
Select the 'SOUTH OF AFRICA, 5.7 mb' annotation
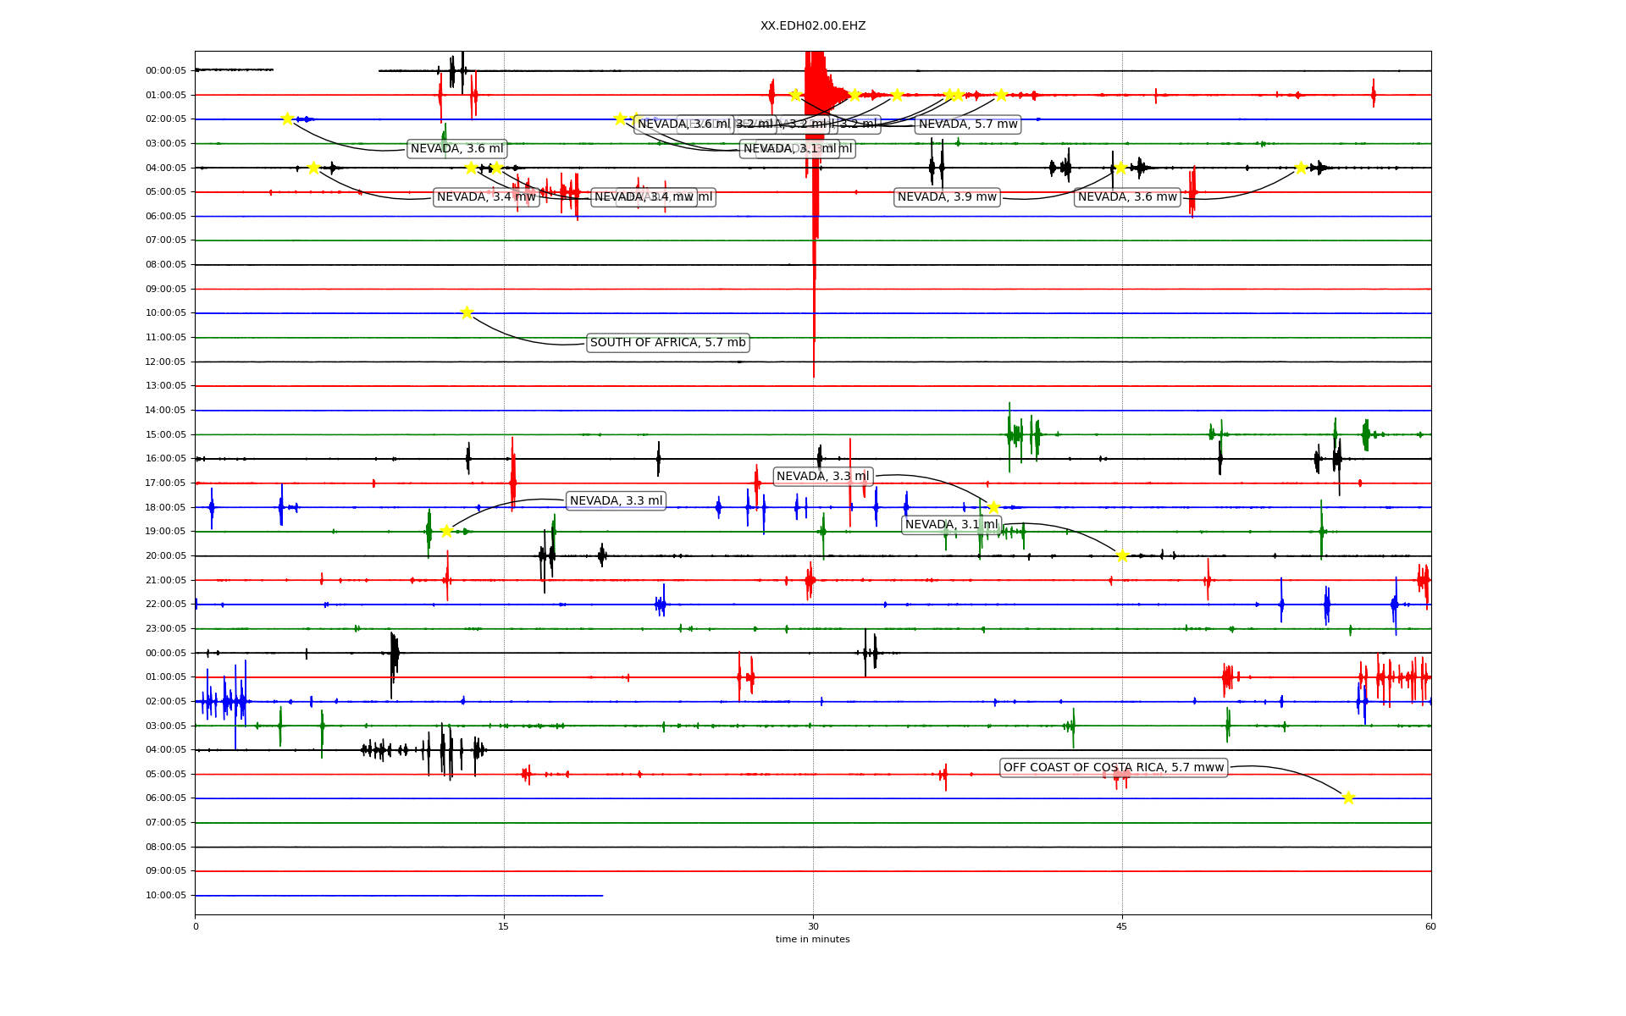coord(667,343)
